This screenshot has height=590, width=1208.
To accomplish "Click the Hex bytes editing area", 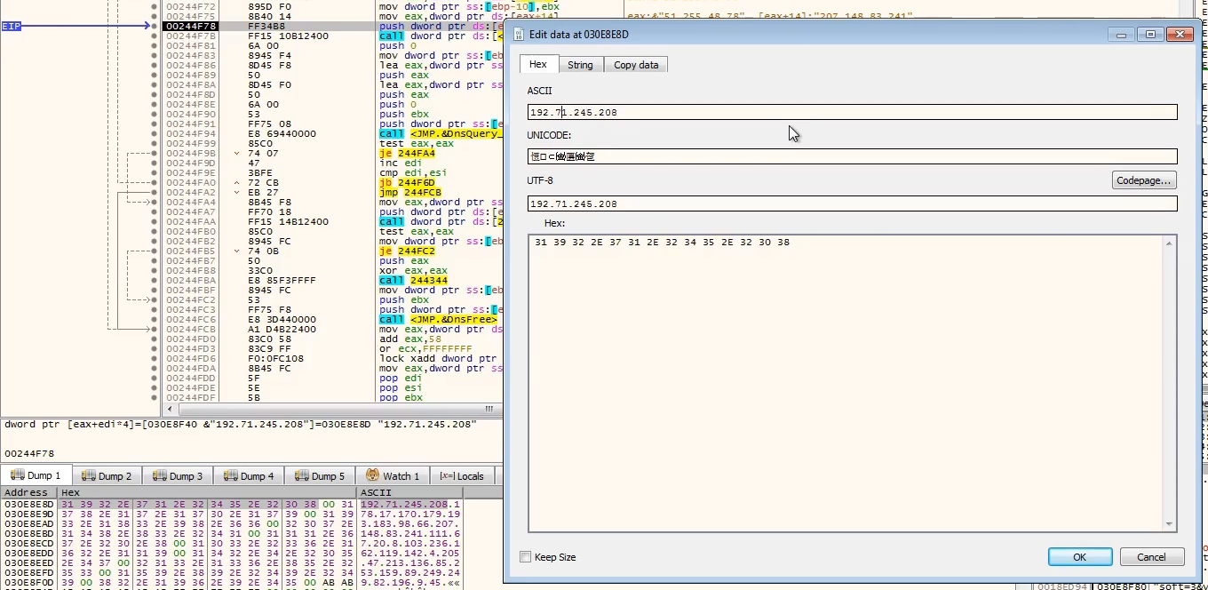I will [844, 382].
